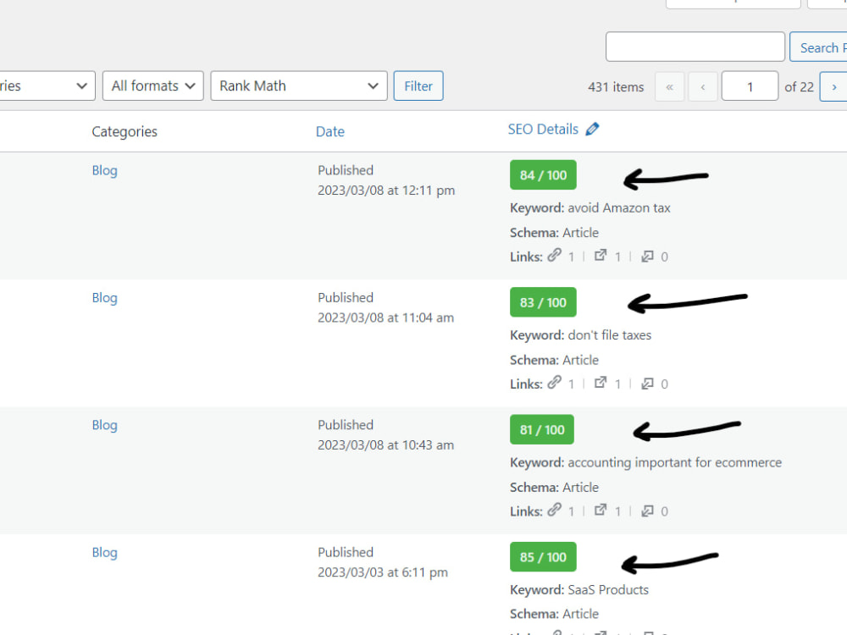The image size is (847, 635).
Task: Click internal links icon in don't file taxes row
Action: click(554, 383)
